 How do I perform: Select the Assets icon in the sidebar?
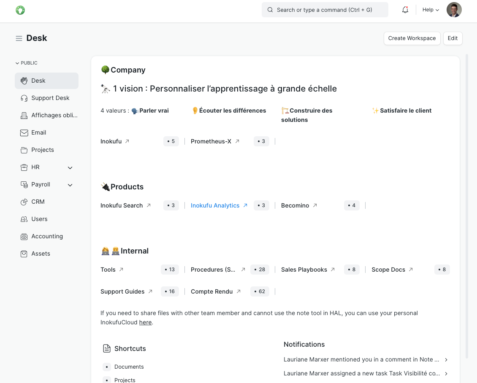pyautogui.click(x=24, y=254)
